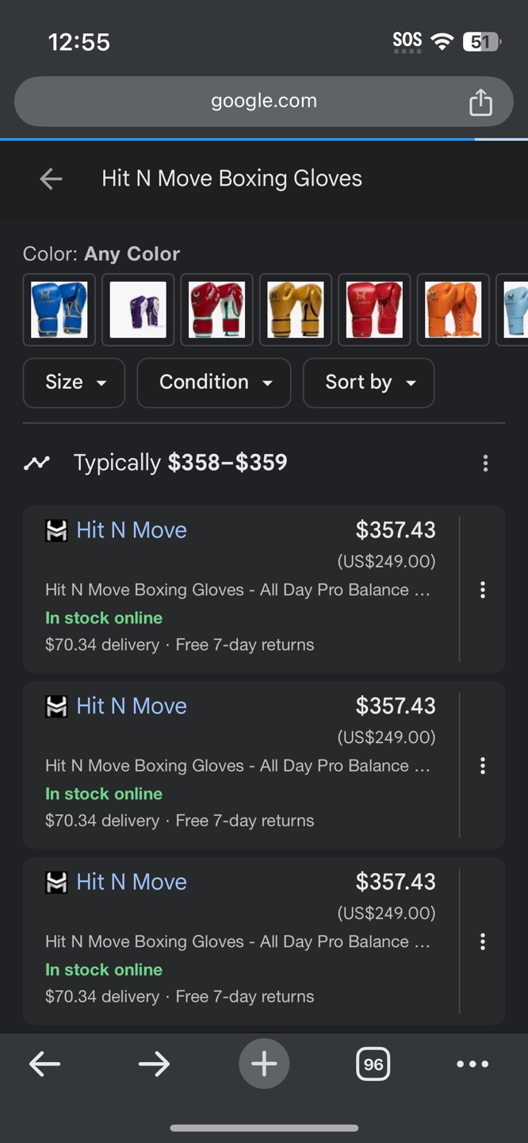The height and width of the screenshot is (1143, 528).
Task: Open the more options dots beside Typically price
Action: (485, 464)
